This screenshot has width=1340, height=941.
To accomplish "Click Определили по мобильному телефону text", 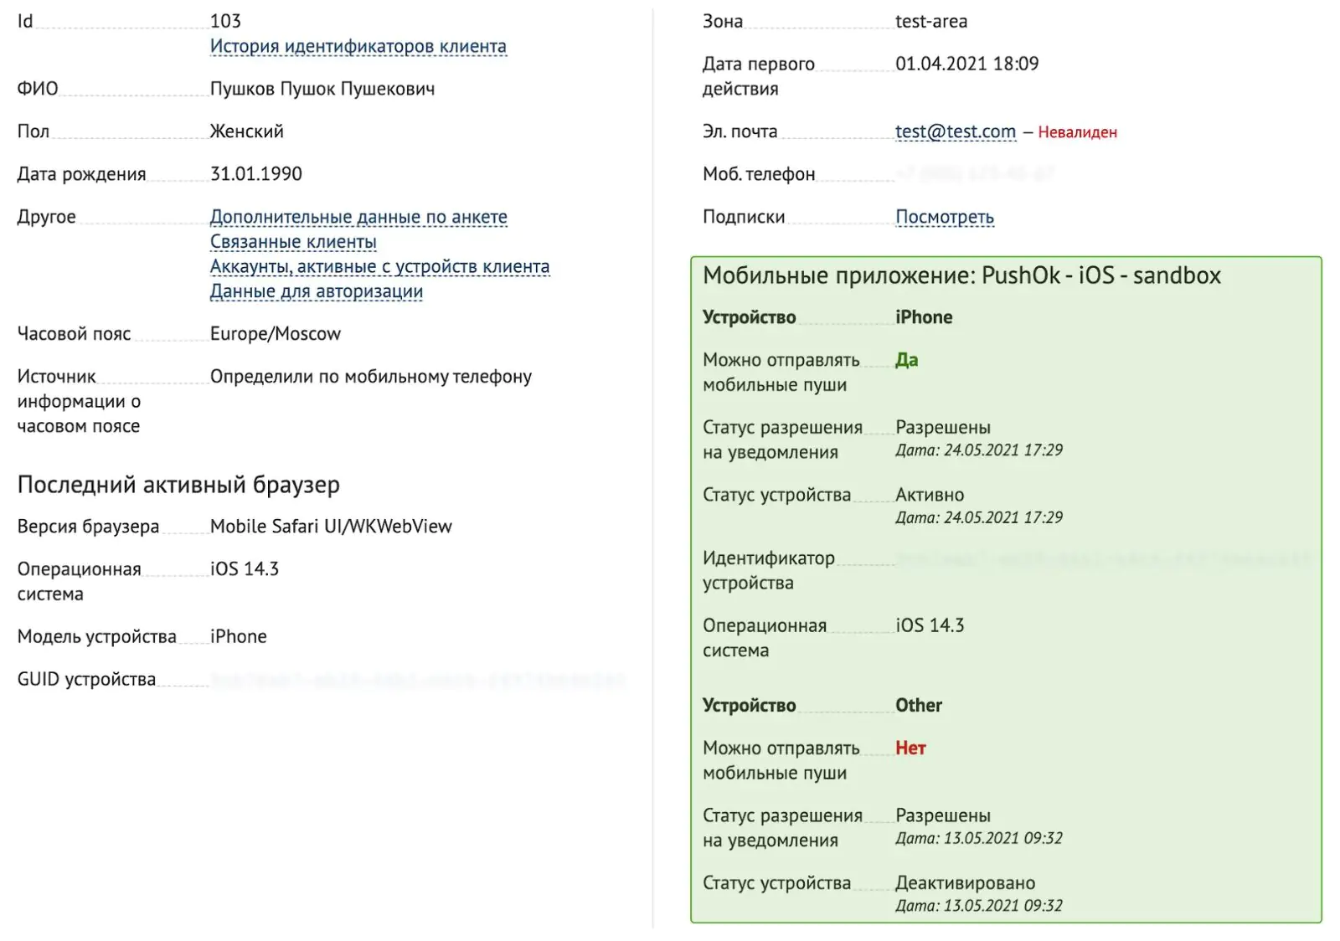I will click(x=370, y=377).
